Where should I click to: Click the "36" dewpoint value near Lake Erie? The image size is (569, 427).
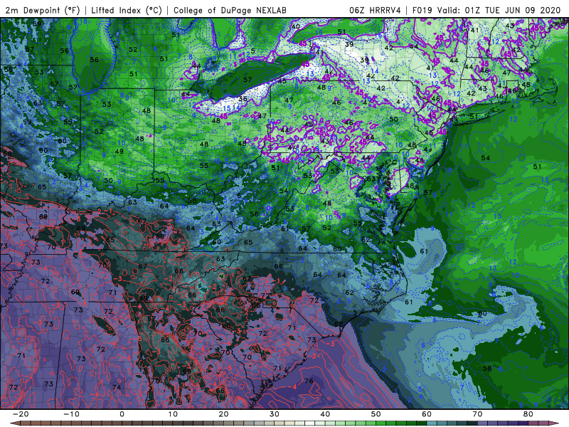click(x=243, y=99)
